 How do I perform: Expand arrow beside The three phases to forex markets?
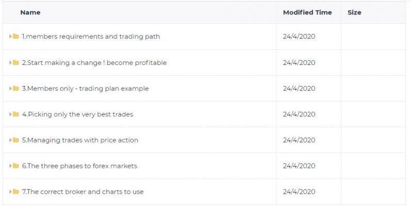[x=10, y=166]
